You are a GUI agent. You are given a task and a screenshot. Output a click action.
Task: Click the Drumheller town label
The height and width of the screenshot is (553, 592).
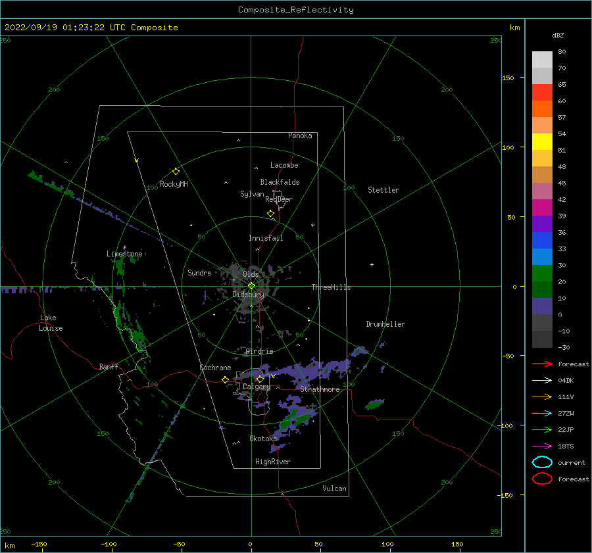(x=385, y=324)
